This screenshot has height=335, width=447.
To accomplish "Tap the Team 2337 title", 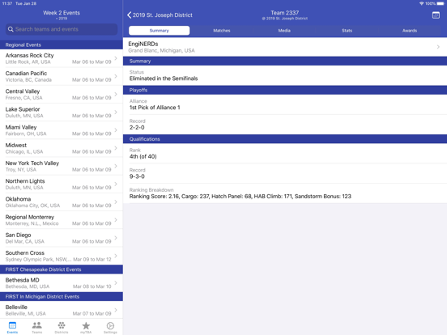I will [284, 13].
